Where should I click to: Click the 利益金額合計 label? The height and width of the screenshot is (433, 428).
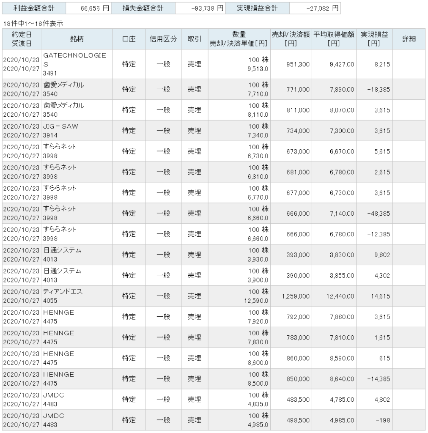[x=34, y=8]
